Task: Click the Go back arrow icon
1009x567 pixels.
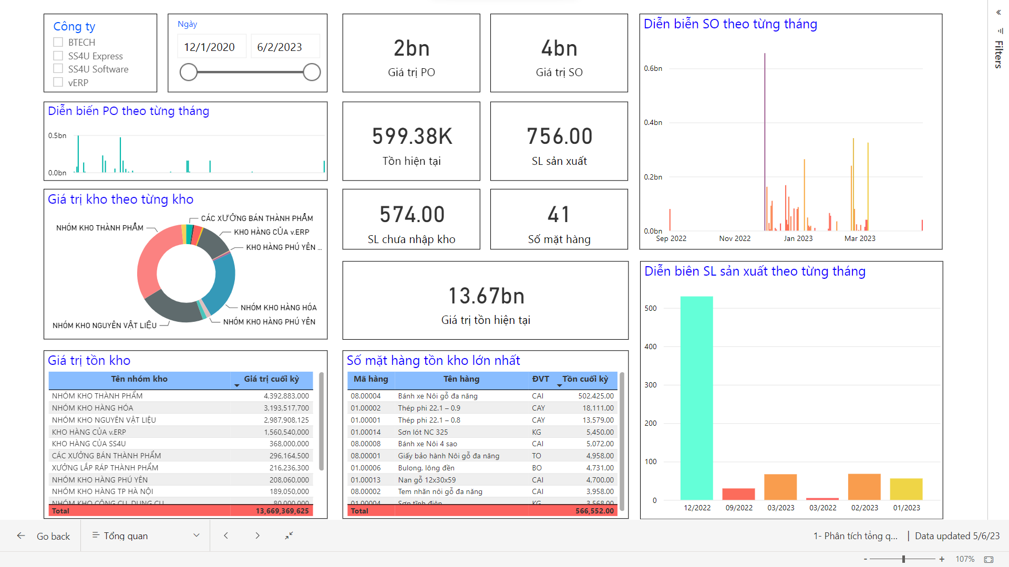Action: click(x=21, y=535)
